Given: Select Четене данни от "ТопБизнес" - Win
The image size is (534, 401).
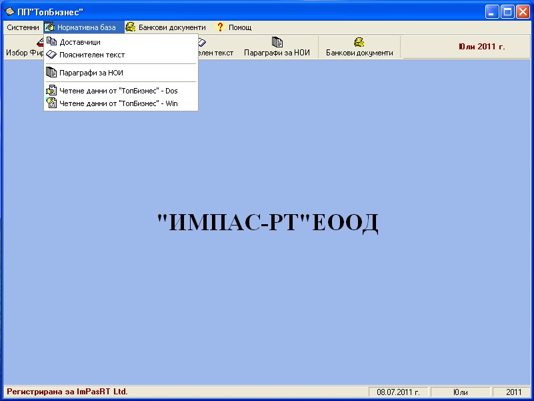Looking at the screenshot, I should tap(121, 103).
